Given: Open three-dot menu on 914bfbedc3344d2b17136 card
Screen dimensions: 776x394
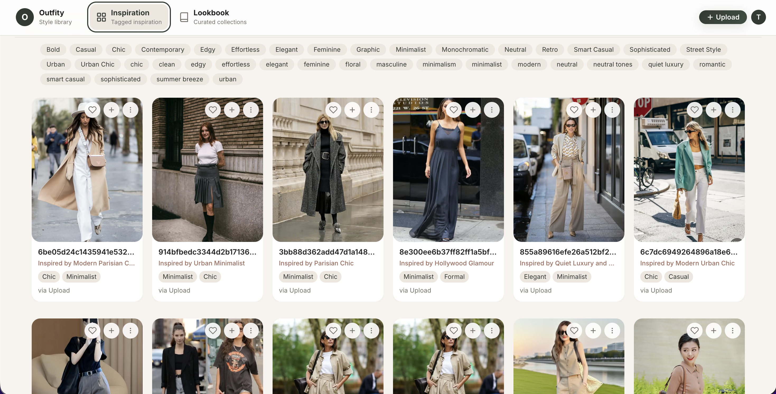Looking at the screenshot, I should pos(251,110).
